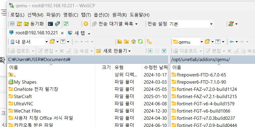The height and width of the screenshot is (127, 255).
Task: Select WeChat Files folder
Action: (x=88, y=111)
